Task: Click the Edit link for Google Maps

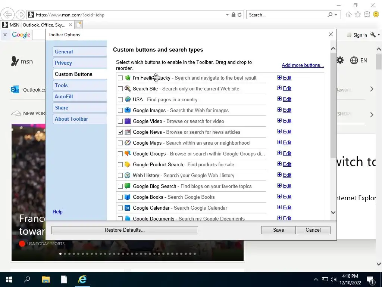Action: (287, 142)
